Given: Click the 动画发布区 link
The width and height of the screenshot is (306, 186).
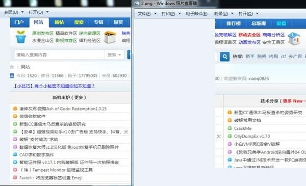Looking at the screenshot, I should click(249, 42).
